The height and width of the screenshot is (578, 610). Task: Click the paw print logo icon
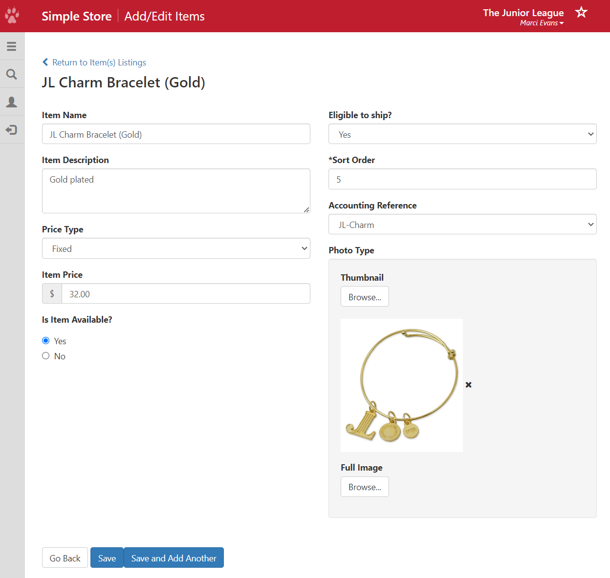coord(12,15)
